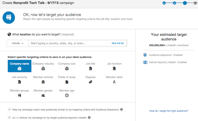The width and height of the screenshot is (198, 121).
Task: Select the Company name targeting tab
Action: (19, 66)
